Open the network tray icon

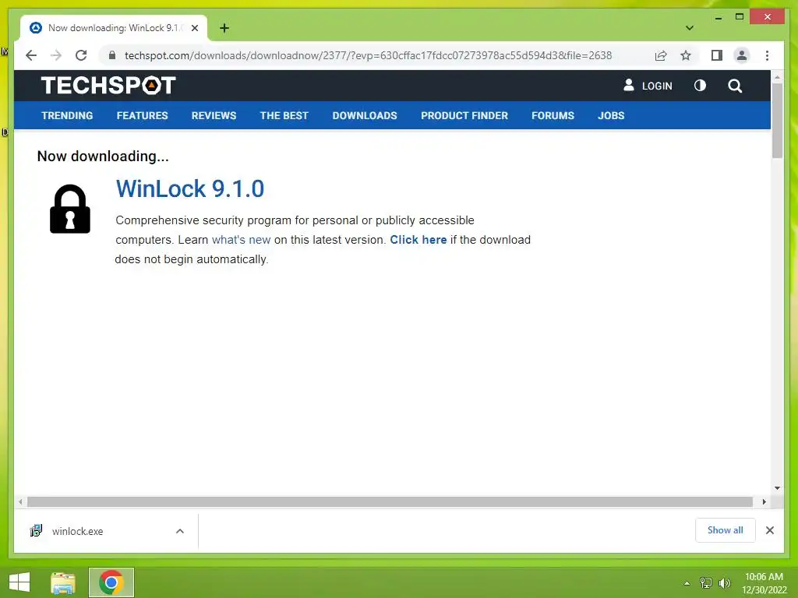click(x=706, y=582)
